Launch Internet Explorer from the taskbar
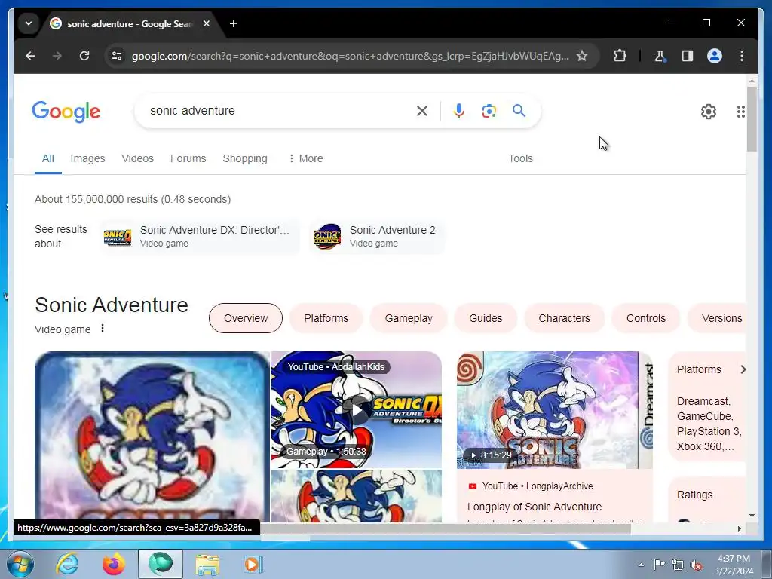The width and height of the screenshot is (772, 579). (x=67, y=564)
